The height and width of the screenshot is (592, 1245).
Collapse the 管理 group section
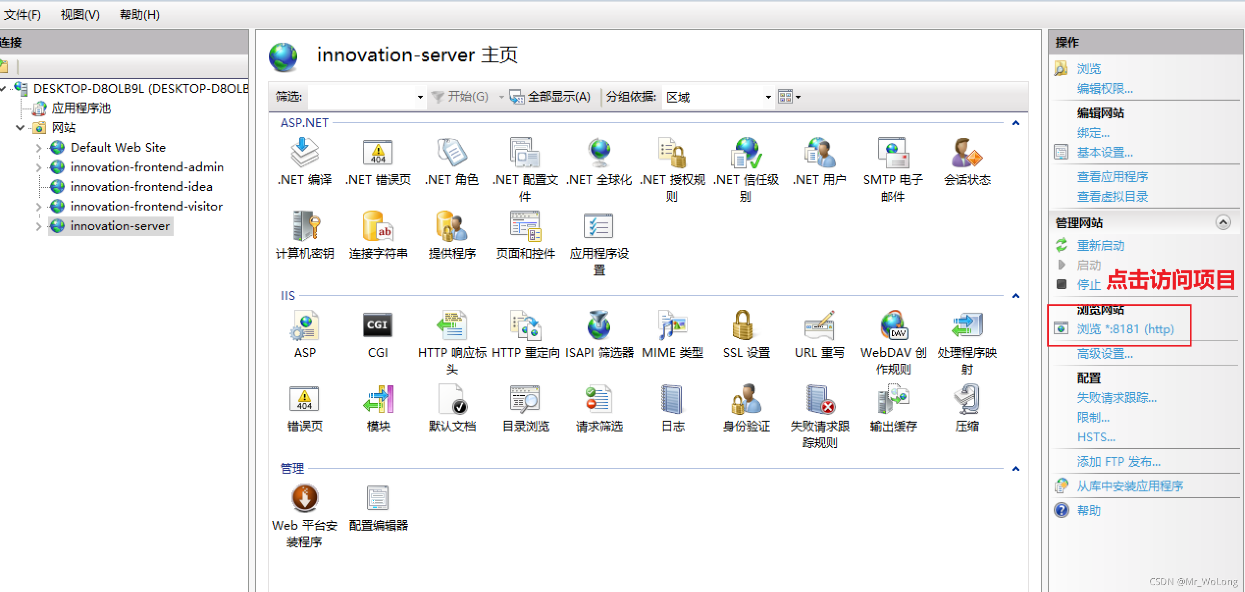point(1016,469)
